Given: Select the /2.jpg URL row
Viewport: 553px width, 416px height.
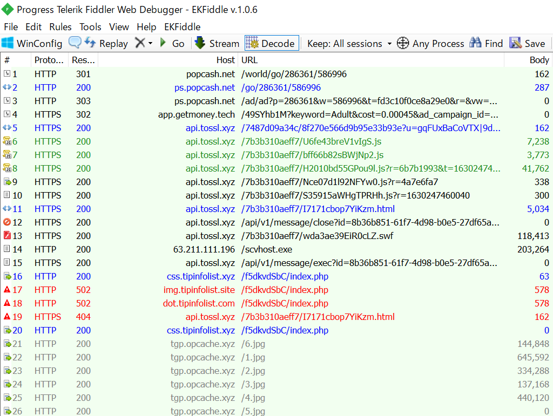Looking at the screenshot, I should (x=253, y=371).
